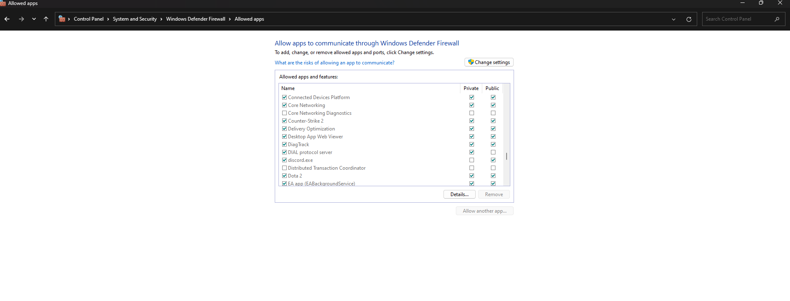This screenshot has height=301, width=790.
Task: Select the Desktop App Web Viewer row text
Action: point(315,137)
